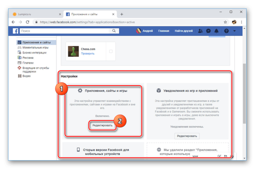Screen dimensions: 255x169
Task: Open new browser tab with plus
Action: tap(122, 14)
